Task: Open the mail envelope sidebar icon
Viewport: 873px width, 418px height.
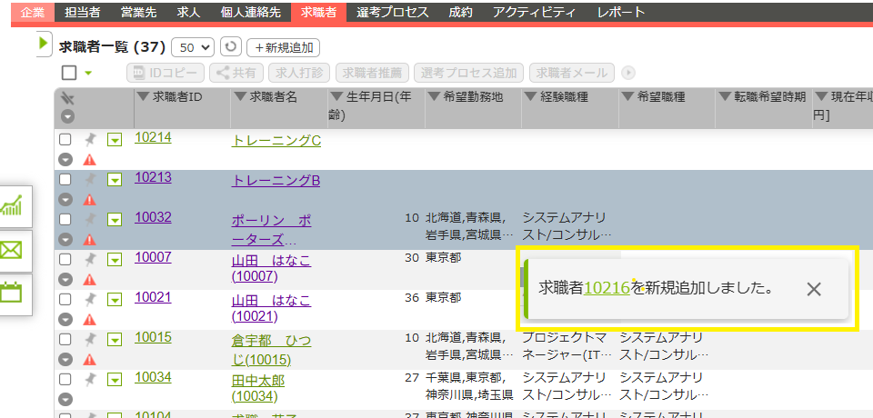Action: click(x=13, y=250)
